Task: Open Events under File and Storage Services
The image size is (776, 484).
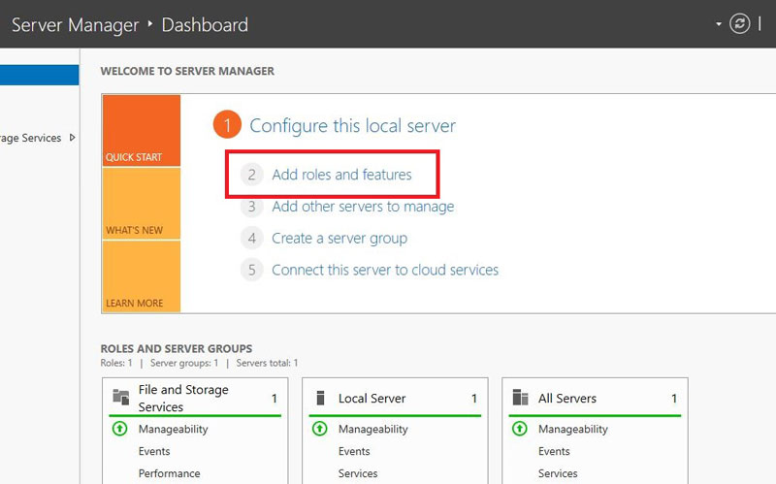Action: pos(154,451)
